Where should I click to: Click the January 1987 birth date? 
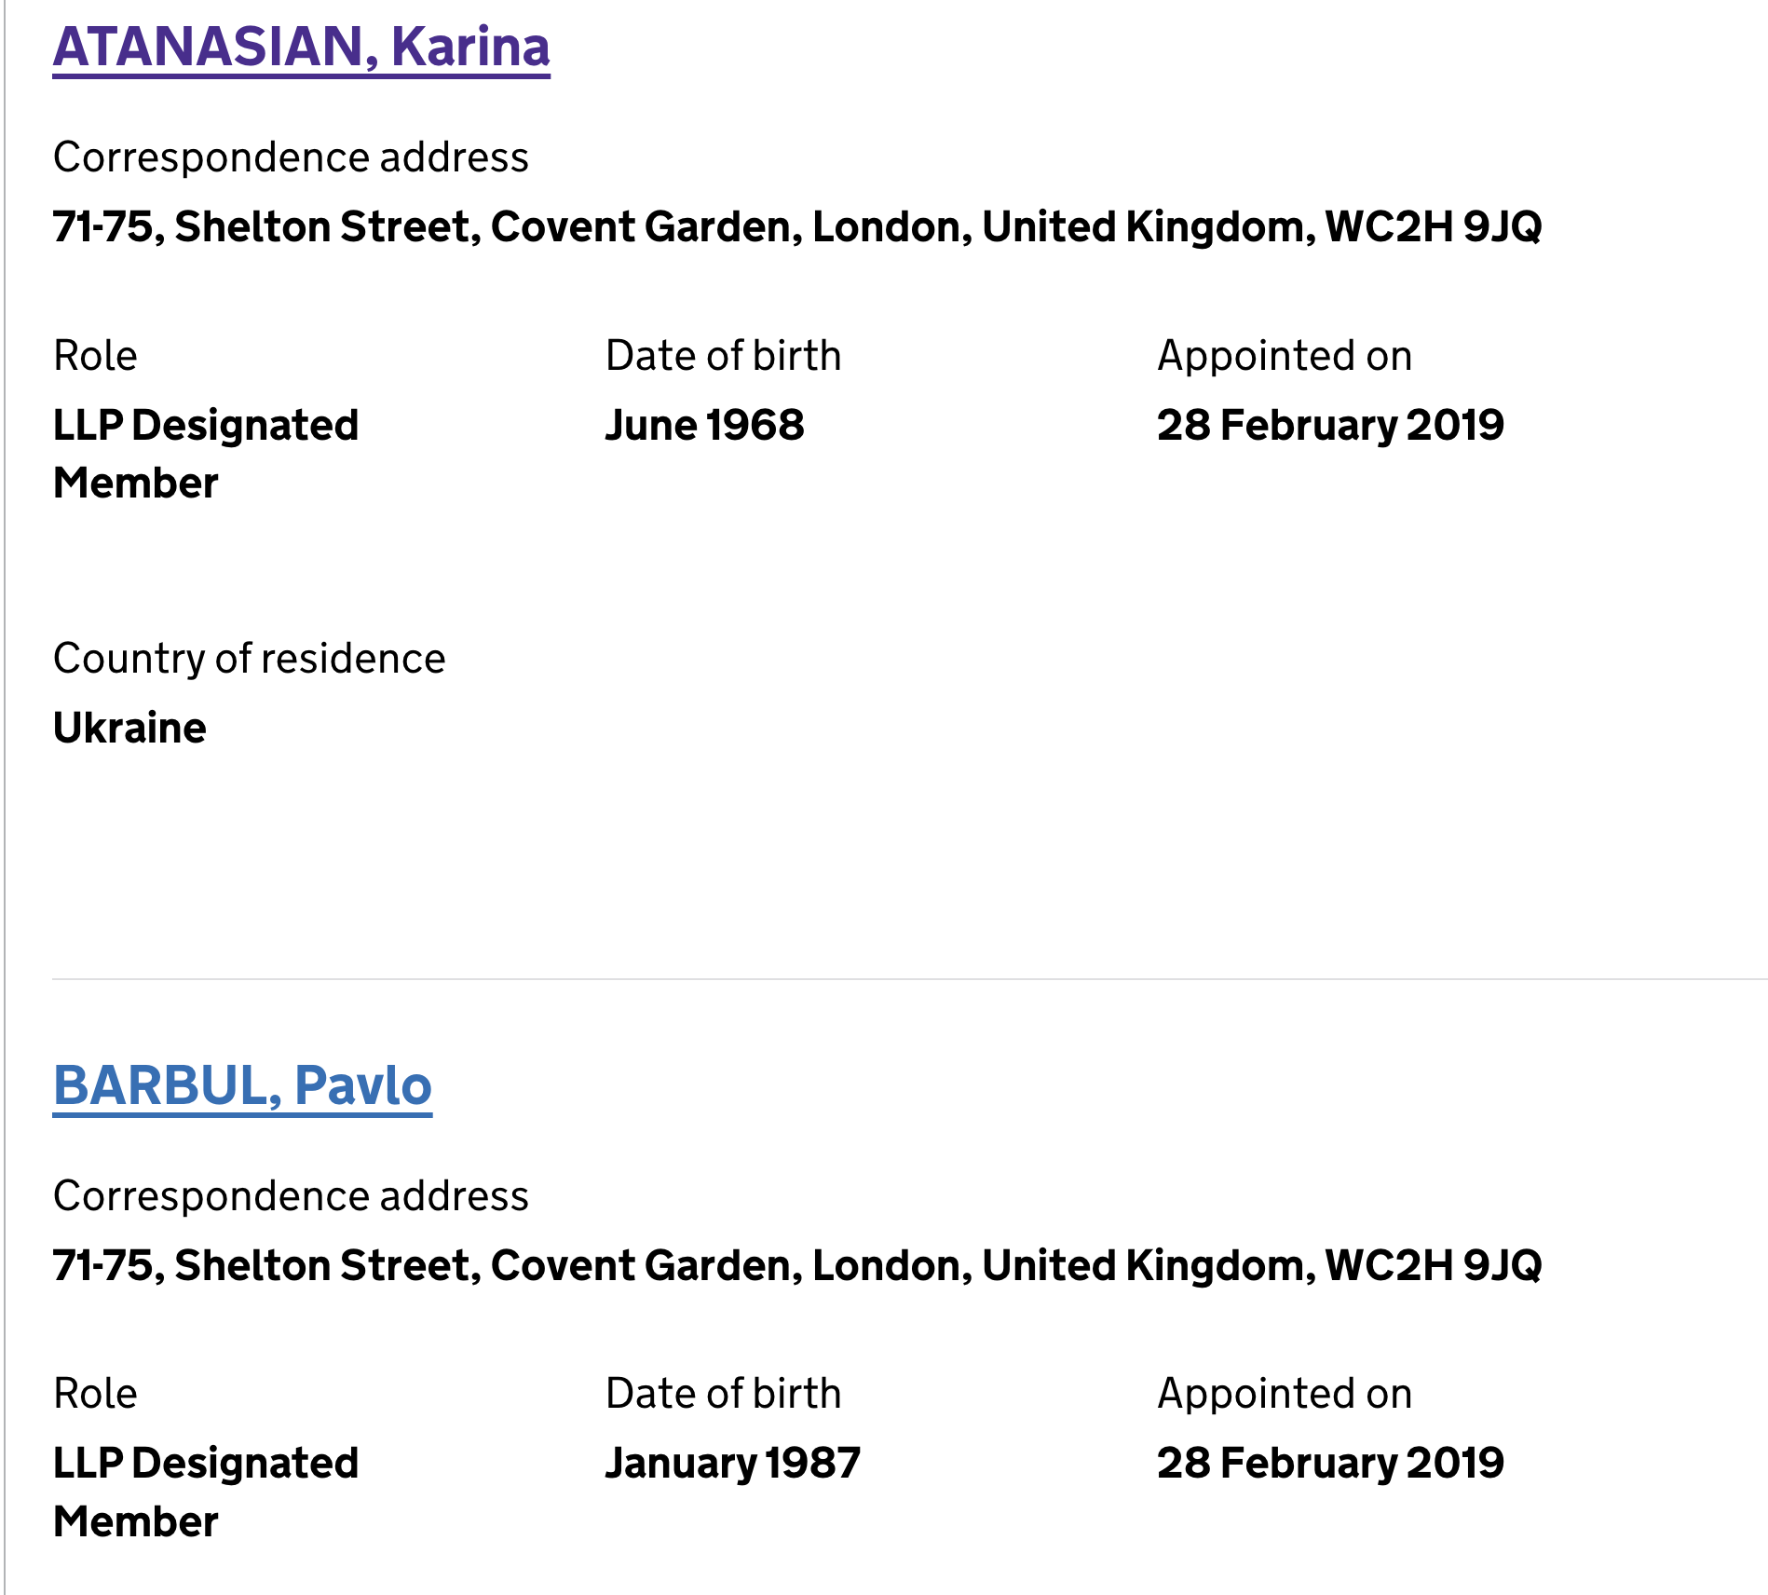click(732, 1464)
